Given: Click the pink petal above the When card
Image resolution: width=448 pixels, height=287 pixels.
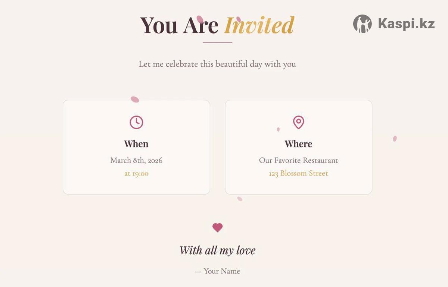Looking at the screenshot, I should (x=135, y=100).
